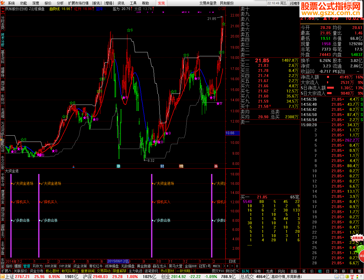The image size is (364, 280).
Task: Click the small triangle marker below 2014 candles
Action: pos(74,167)
